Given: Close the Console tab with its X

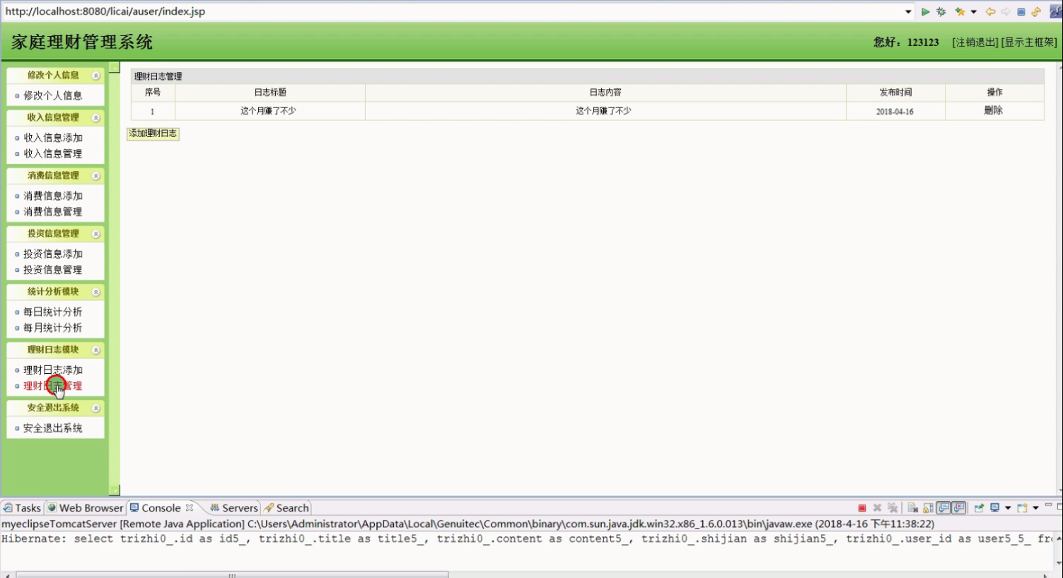Looking at the screenshot, I should point(189,507).
